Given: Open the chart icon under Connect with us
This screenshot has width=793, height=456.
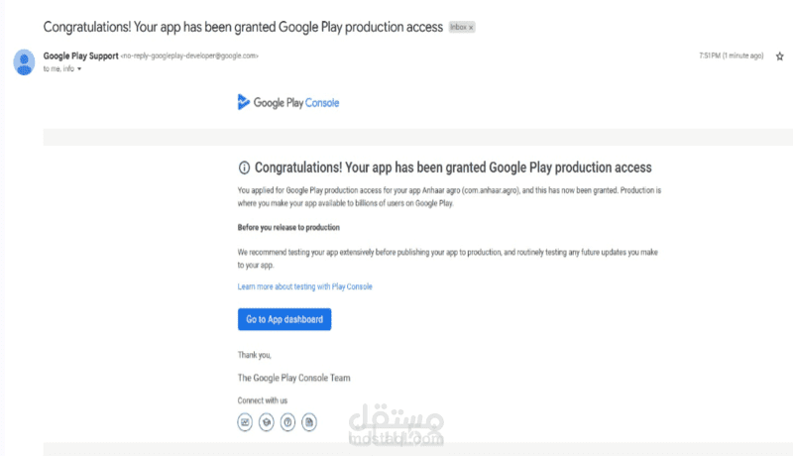Looking at the screenshot, I should click(245, 421).
